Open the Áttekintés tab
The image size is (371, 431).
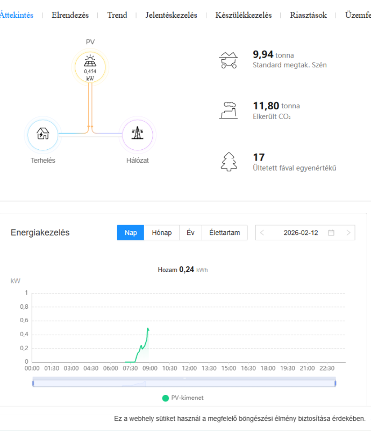[x=17, y=15]
